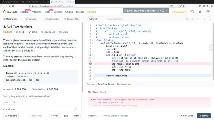Screen dimensions: 214x120
Task: Go to browser home icon
Action: point(13,6)
